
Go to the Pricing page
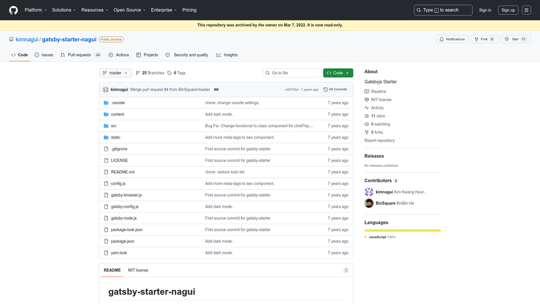pyautogui.click(x=190, y=10)
